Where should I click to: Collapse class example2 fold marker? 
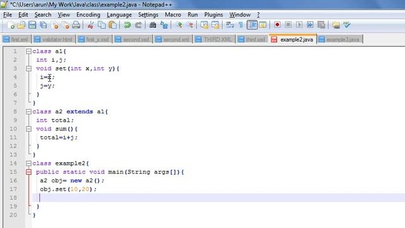(28, 163)
